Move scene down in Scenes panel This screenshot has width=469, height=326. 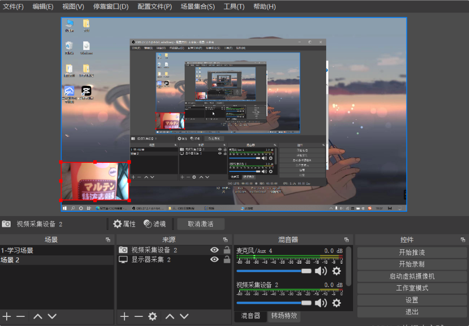pos(52,316)
